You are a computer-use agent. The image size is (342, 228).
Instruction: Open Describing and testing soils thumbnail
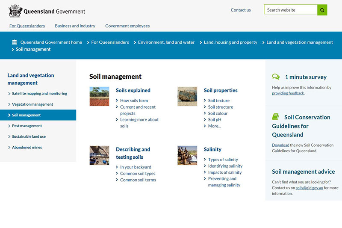tap(99, 155)
